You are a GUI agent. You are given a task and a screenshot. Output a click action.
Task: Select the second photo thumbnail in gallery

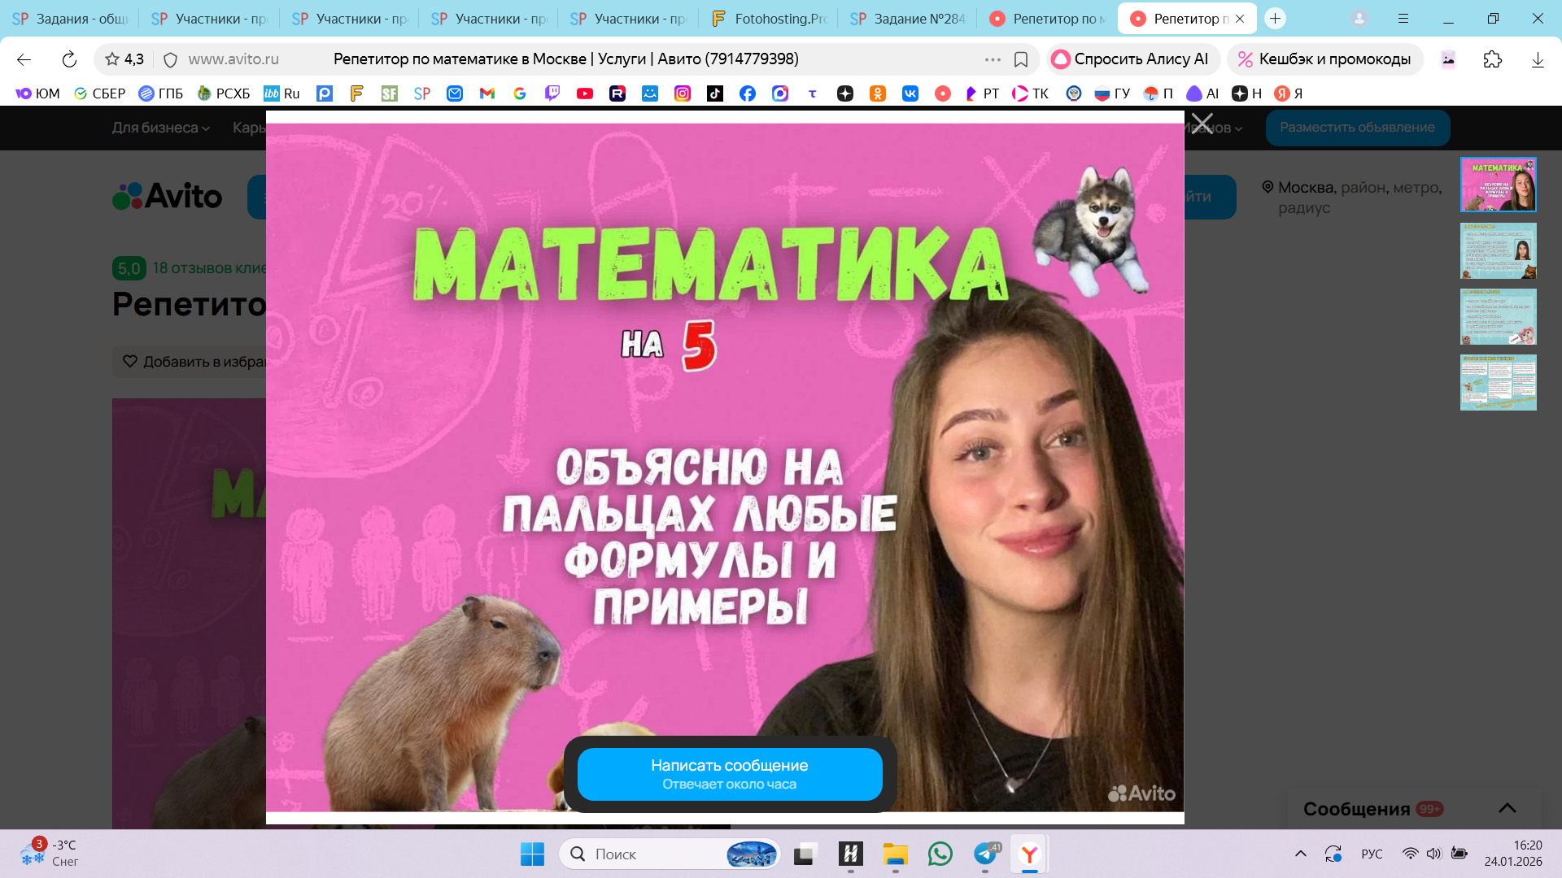click(x=1498, y=250)
